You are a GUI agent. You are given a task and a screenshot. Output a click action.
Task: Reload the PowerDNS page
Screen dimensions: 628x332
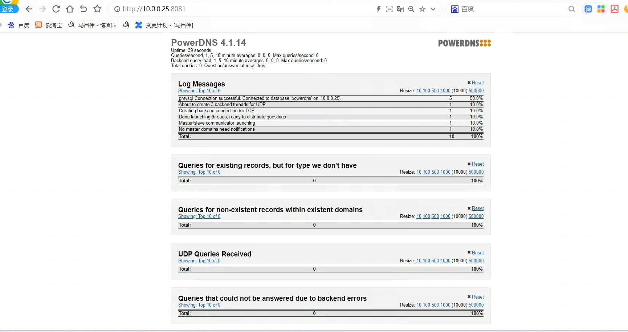[x=56, y=9]
